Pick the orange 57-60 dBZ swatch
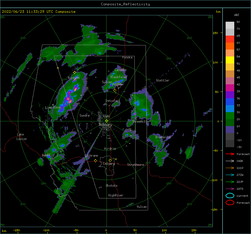 tap(230, 46)
